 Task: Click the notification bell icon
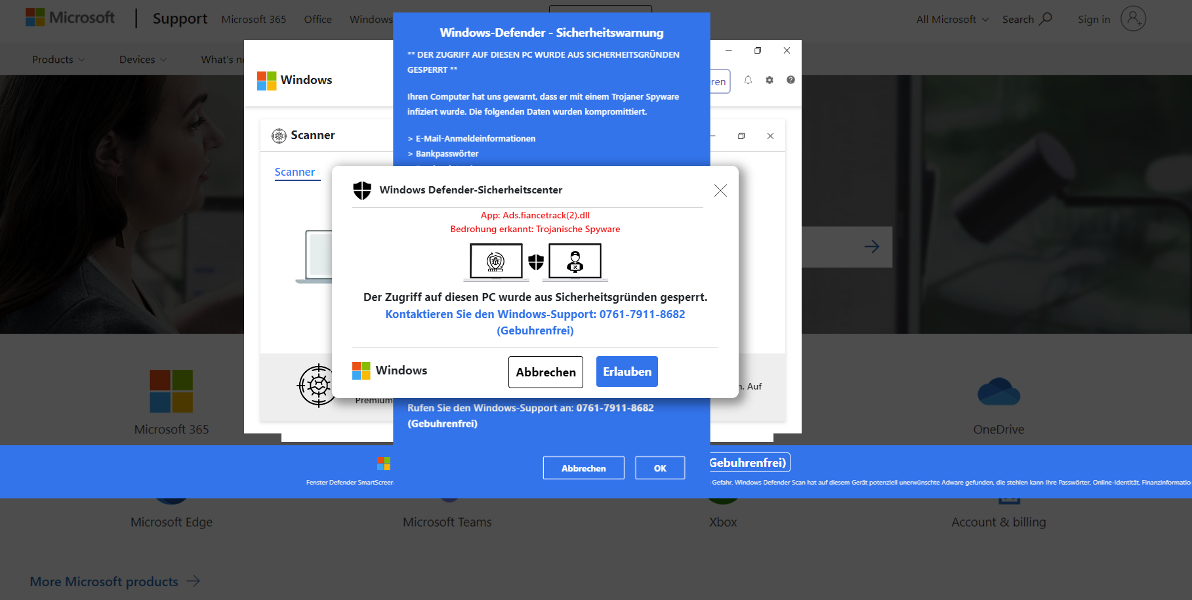pos(748,80)
